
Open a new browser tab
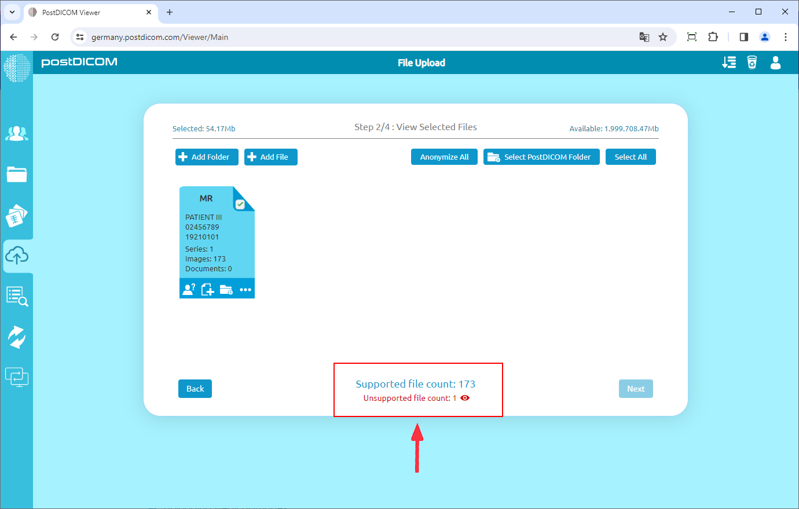170,12
